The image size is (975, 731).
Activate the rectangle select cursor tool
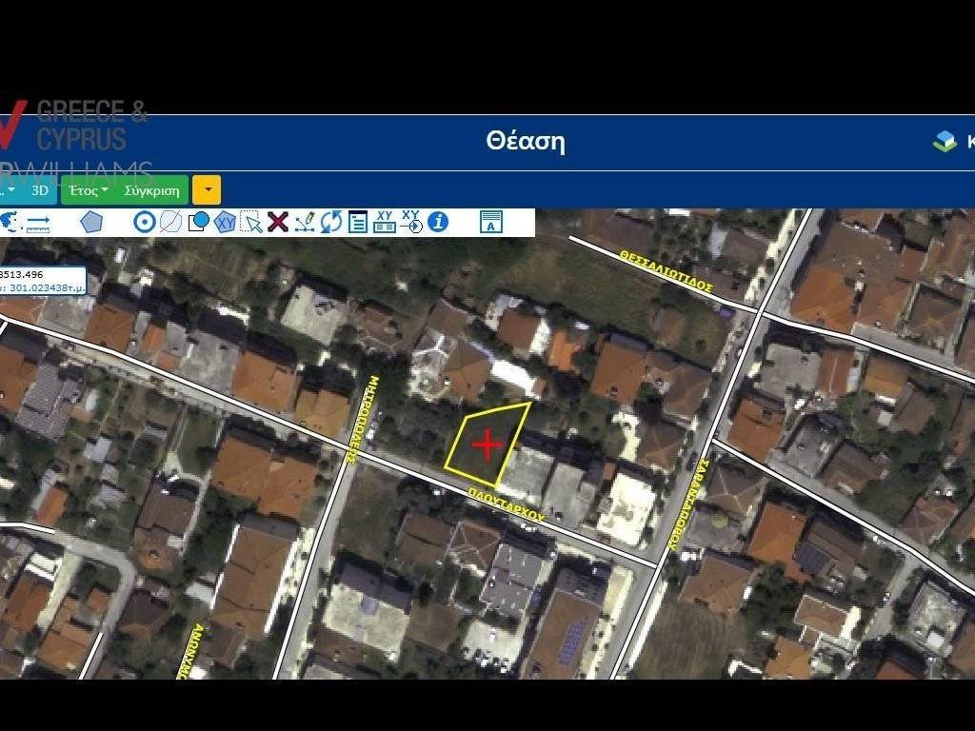click(251, 222)
